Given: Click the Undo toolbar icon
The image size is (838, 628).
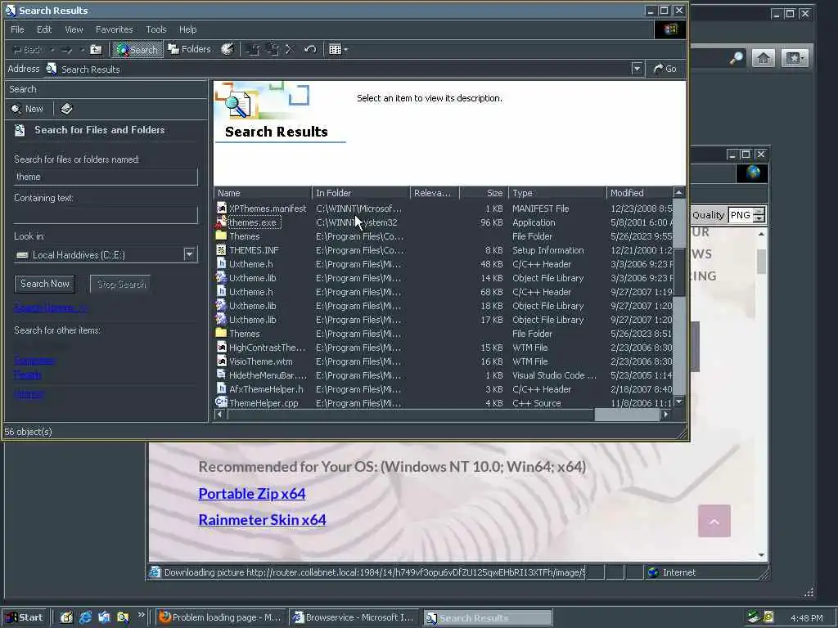Looking at the screenshot, I should [310, 50].
